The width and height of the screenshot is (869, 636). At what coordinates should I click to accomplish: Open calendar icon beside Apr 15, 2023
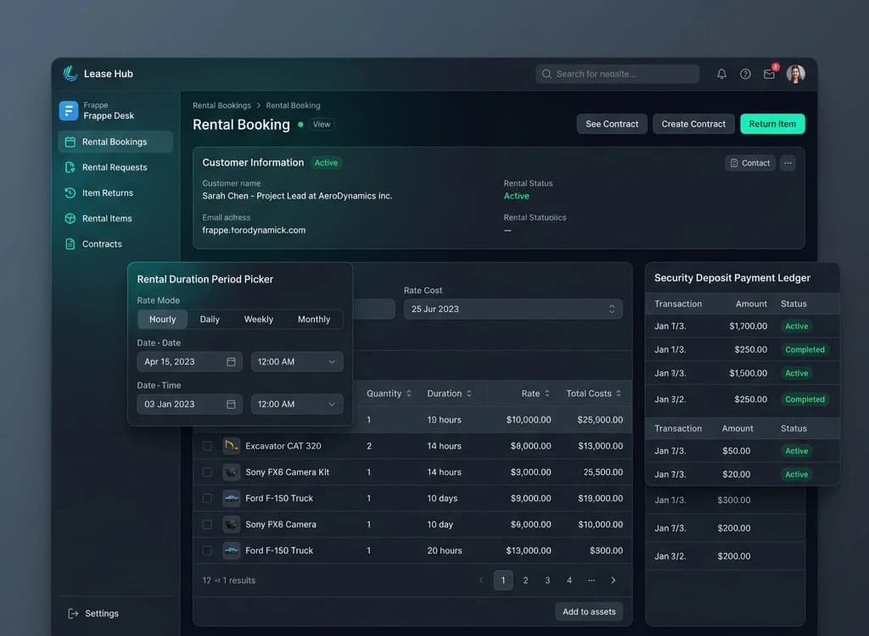tap(231, 362)
